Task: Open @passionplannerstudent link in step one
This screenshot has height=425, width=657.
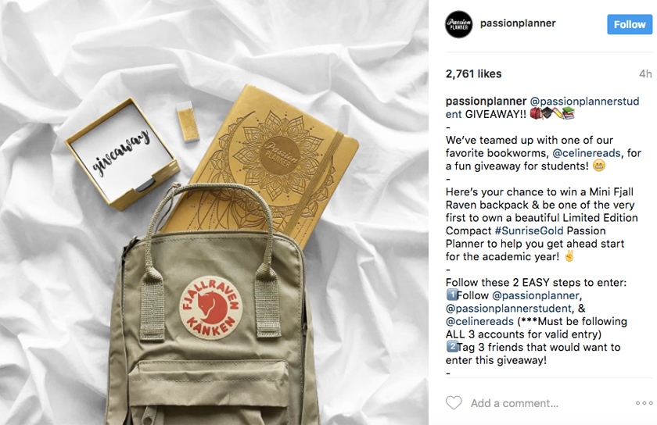Action: 508,309
